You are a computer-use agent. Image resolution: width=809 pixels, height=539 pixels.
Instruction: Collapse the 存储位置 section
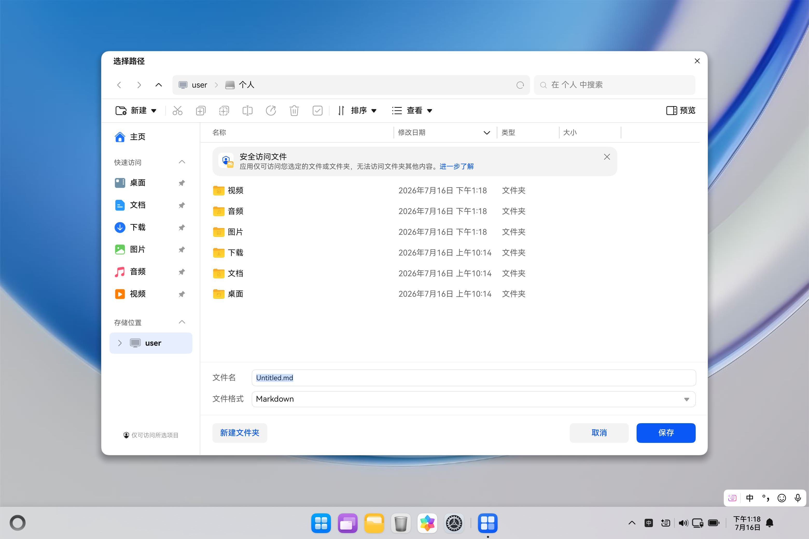pos(182,322)
